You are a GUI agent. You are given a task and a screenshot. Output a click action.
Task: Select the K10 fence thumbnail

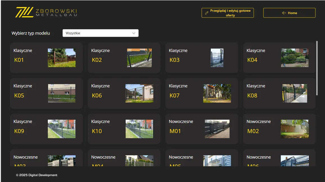tap(139, 129)
